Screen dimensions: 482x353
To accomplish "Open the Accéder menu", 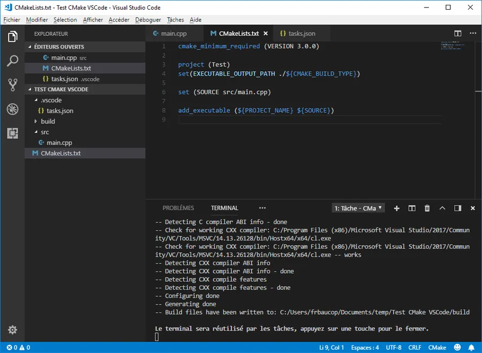I will click(x=119, y=20).
